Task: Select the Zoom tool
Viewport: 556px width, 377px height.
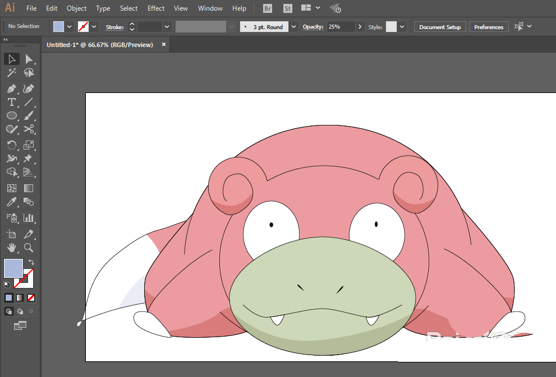Action: coord(29,248)
